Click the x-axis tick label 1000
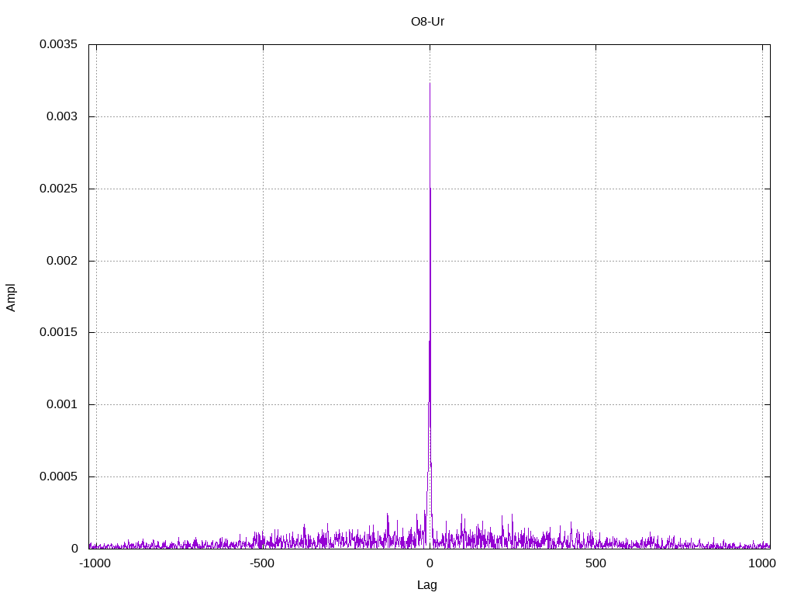This screenshot has height=596, width=794. pyautogui.click(x=762, y=563)
